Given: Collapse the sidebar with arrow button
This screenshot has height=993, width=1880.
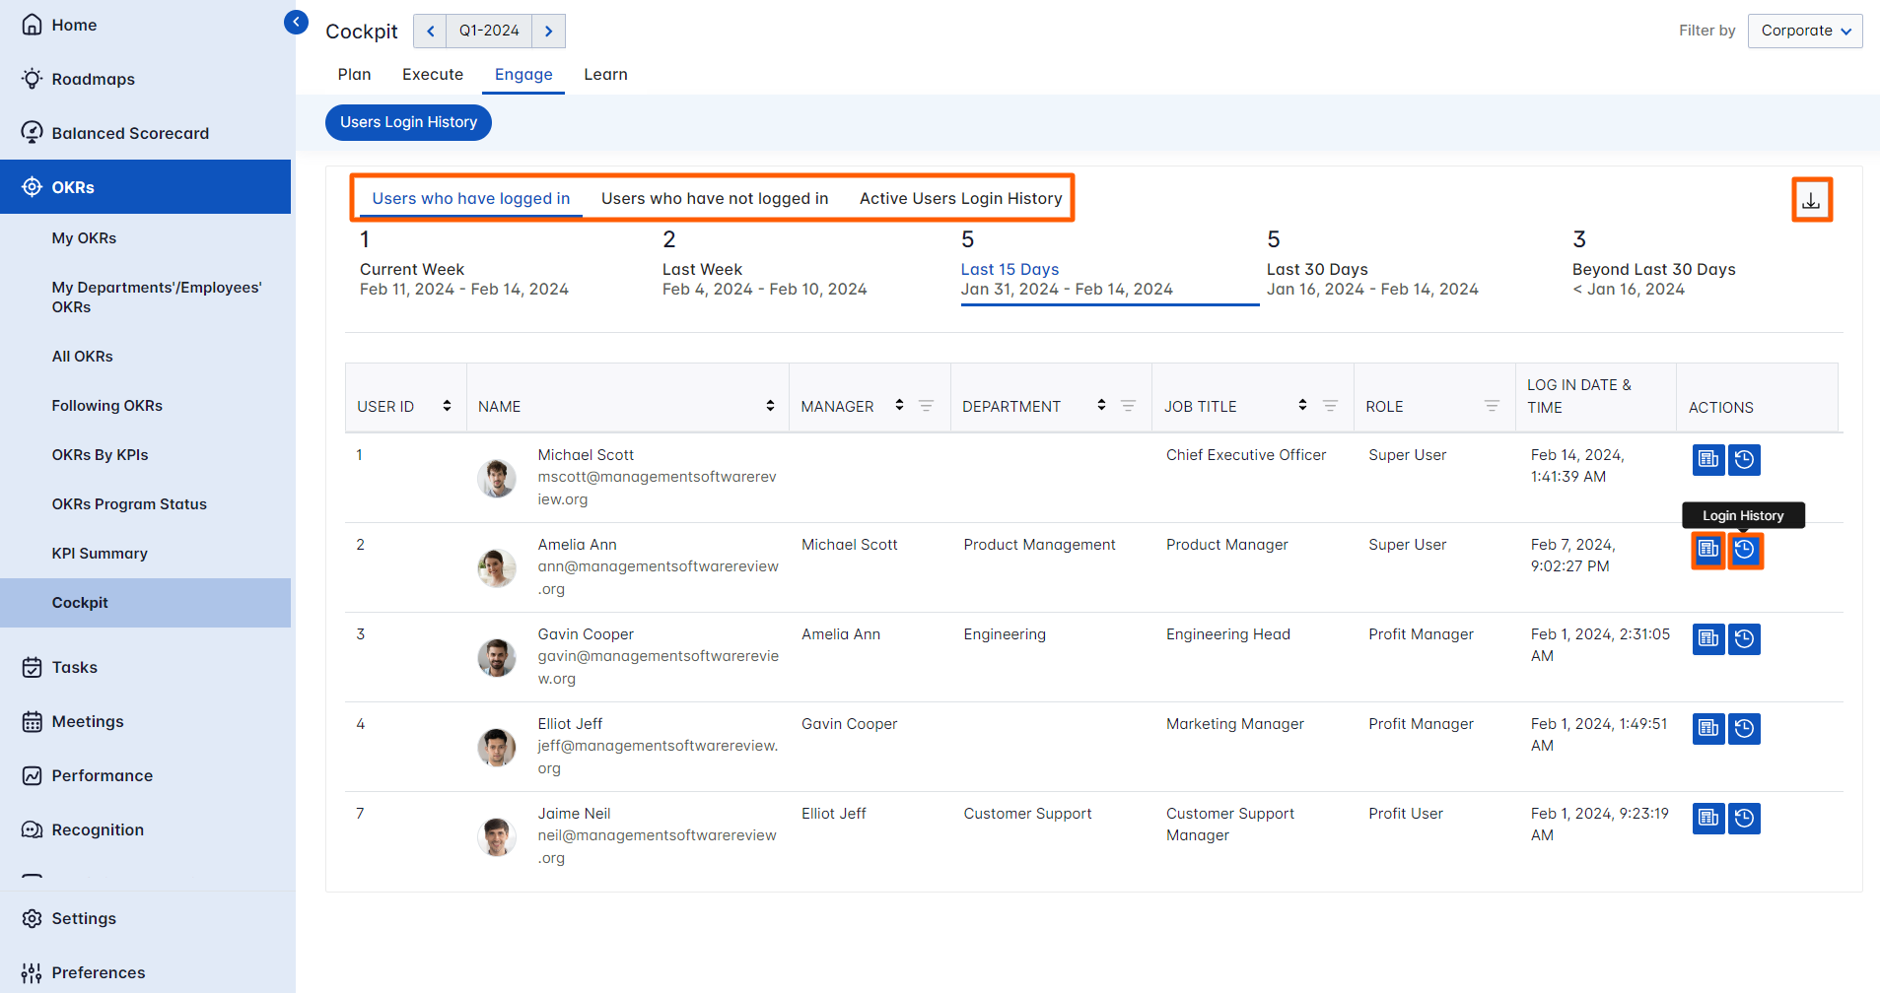Looking at the screenshot, I should [x=296, y=22].
